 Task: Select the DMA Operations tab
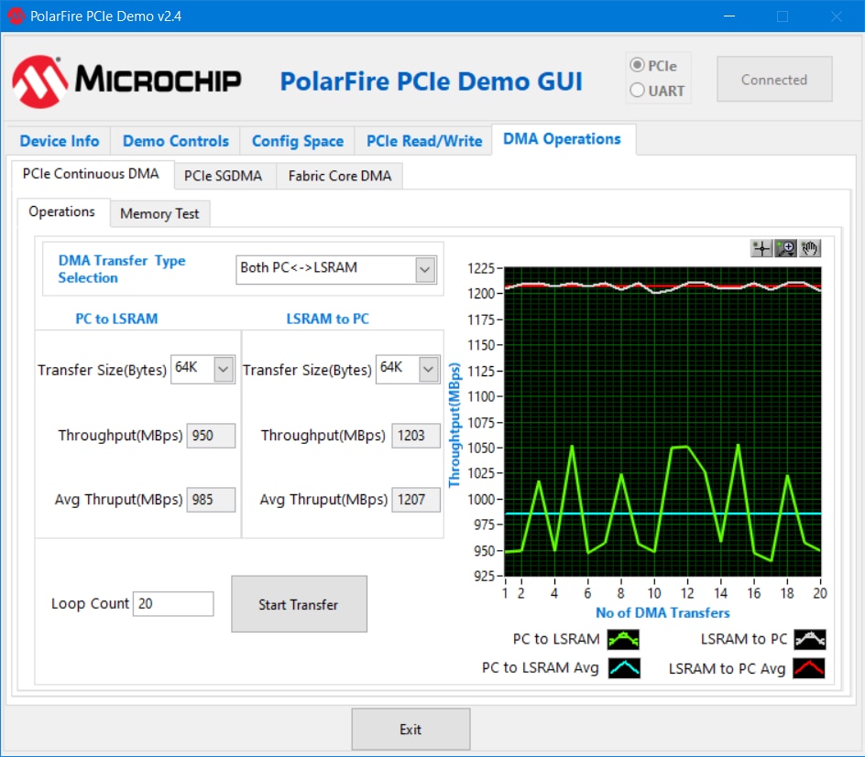[x=562, y=139]
